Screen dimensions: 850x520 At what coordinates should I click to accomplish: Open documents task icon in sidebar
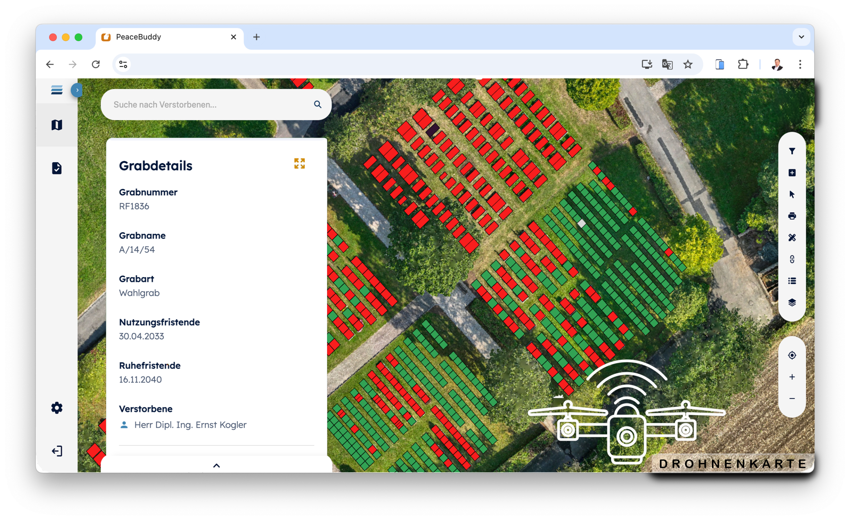[56, 168]
